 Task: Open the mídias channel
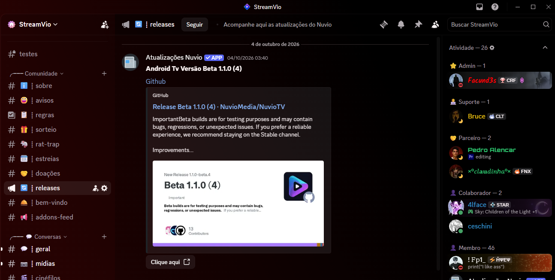(57, 264)
